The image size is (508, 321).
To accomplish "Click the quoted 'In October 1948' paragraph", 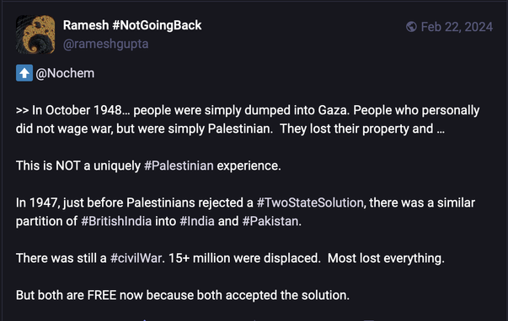I will pos(248,119).
